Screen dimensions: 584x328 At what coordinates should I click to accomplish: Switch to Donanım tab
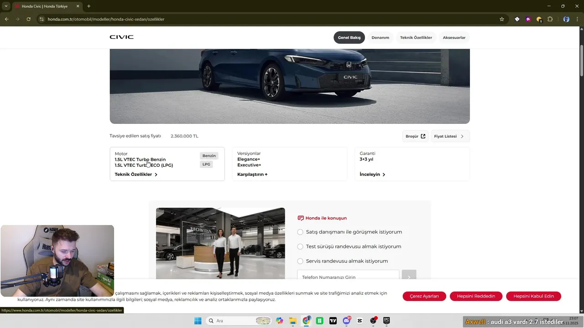coord(380,37)
